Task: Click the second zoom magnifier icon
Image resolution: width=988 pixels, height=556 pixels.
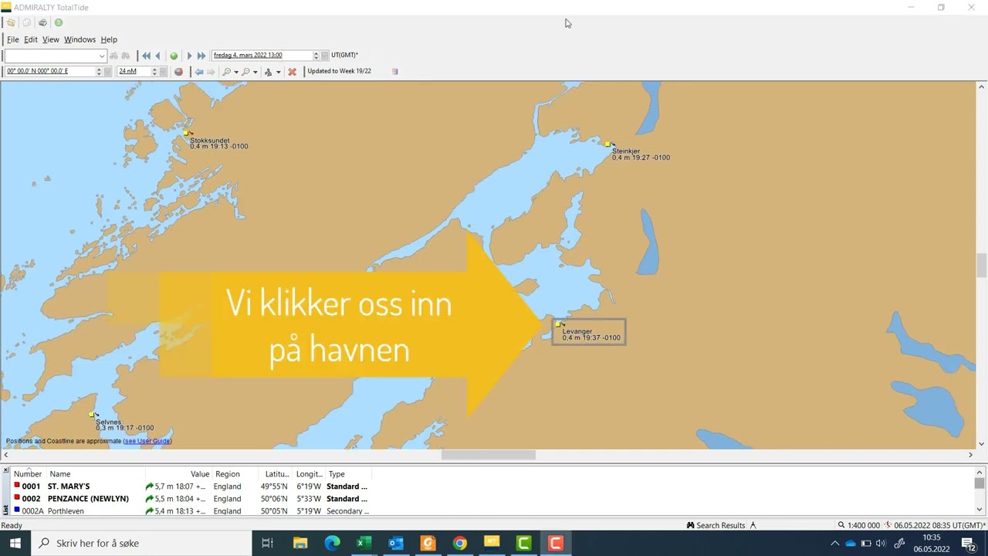Action: (x=245, y=72)
